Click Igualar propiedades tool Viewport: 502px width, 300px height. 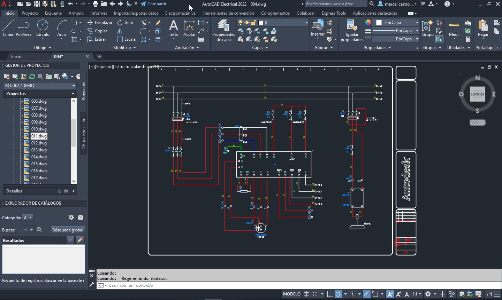pyautogui.click(x=352, y=31)
